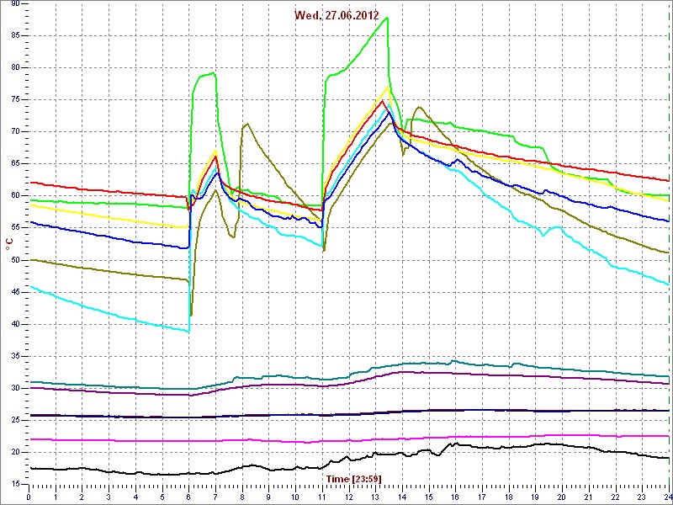Click hour 10 on the time axis
This screenshot has height=505, width=673.
[x=296, y=496]
